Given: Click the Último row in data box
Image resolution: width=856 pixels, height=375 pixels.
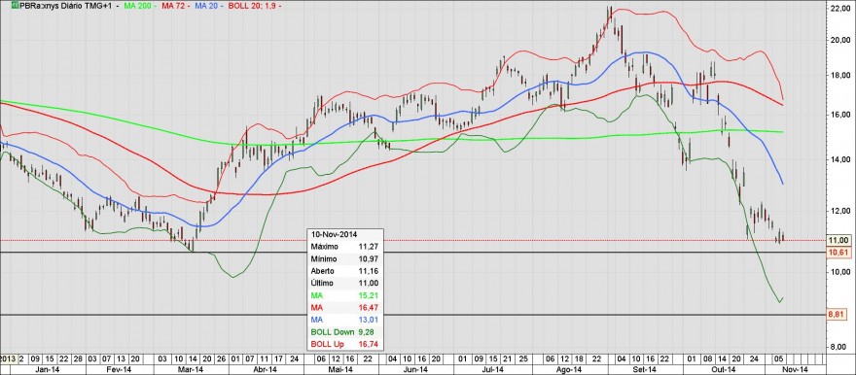Looking at the screenshot, I should click(x=345, y=283).
